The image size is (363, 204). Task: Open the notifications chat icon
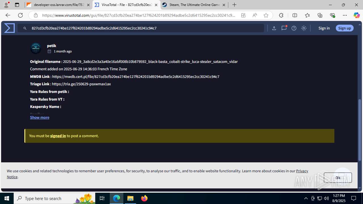tap(284, 28)
